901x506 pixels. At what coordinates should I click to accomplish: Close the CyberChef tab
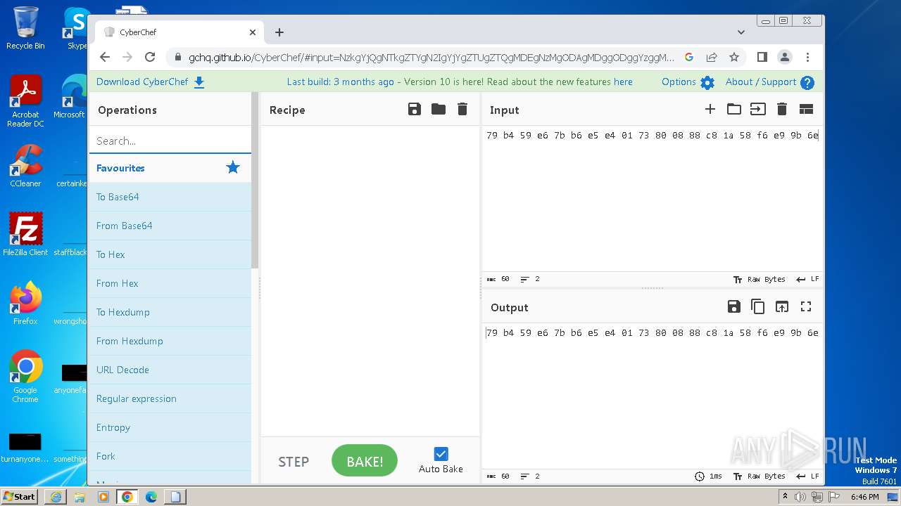click(x=253, y=32)
